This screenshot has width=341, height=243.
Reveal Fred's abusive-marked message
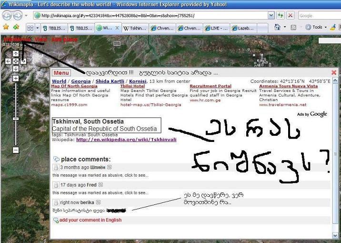(x=100, y=193)
